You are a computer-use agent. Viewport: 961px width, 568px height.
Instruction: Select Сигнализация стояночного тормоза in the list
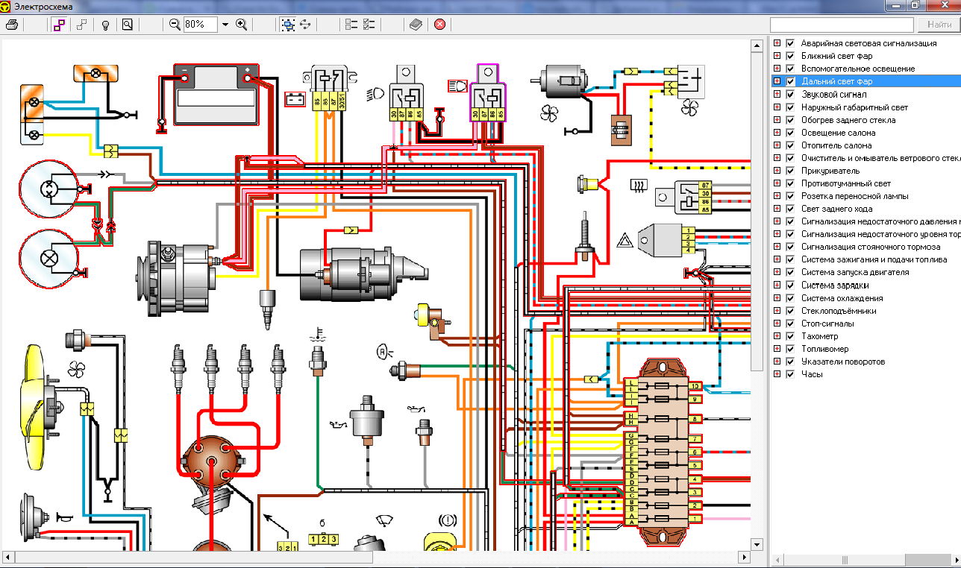tap(871, 247)
